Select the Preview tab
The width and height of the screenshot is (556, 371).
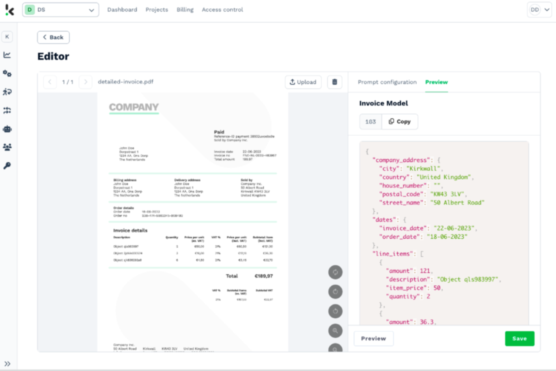pyautogui.click(x=437, y=82)
